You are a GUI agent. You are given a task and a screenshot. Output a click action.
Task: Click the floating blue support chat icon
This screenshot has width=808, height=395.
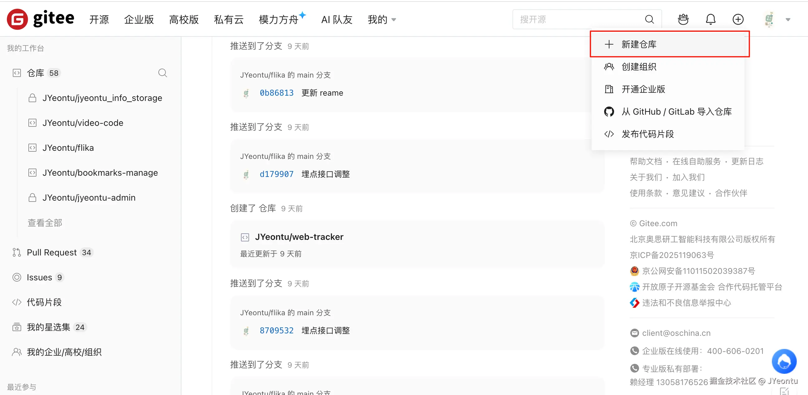click(784, 361)
